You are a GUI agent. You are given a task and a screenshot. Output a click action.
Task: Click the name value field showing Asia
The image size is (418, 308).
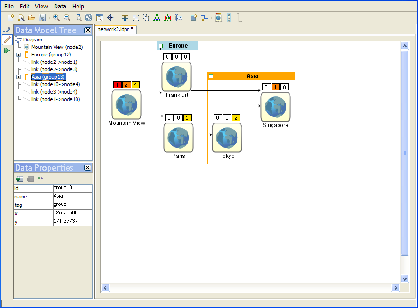pyautogui.click(x=72, y=196)
